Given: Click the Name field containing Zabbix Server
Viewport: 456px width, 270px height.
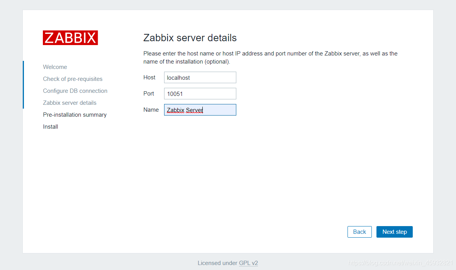Looking at the screenshot, I should point(200,110).
